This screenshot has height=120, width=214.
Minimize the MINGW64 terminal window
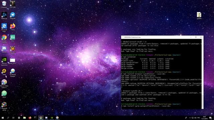(191, 37)
